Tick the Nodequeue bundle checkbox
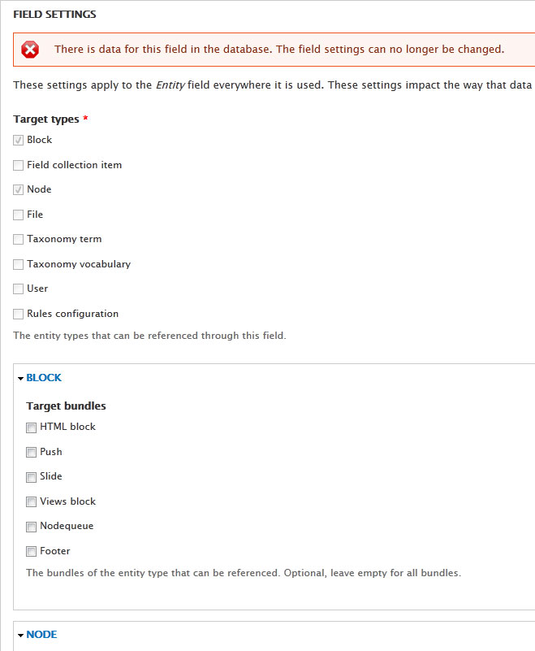The width and height of the screenshot is (535, 651). click(x=31, y=527)
